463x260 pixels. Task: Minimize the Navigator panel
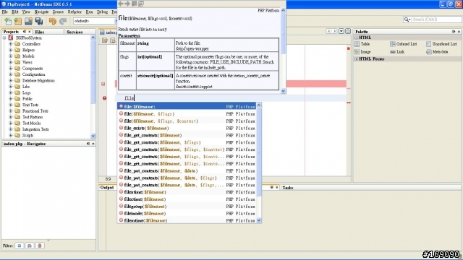coord(88,144)
